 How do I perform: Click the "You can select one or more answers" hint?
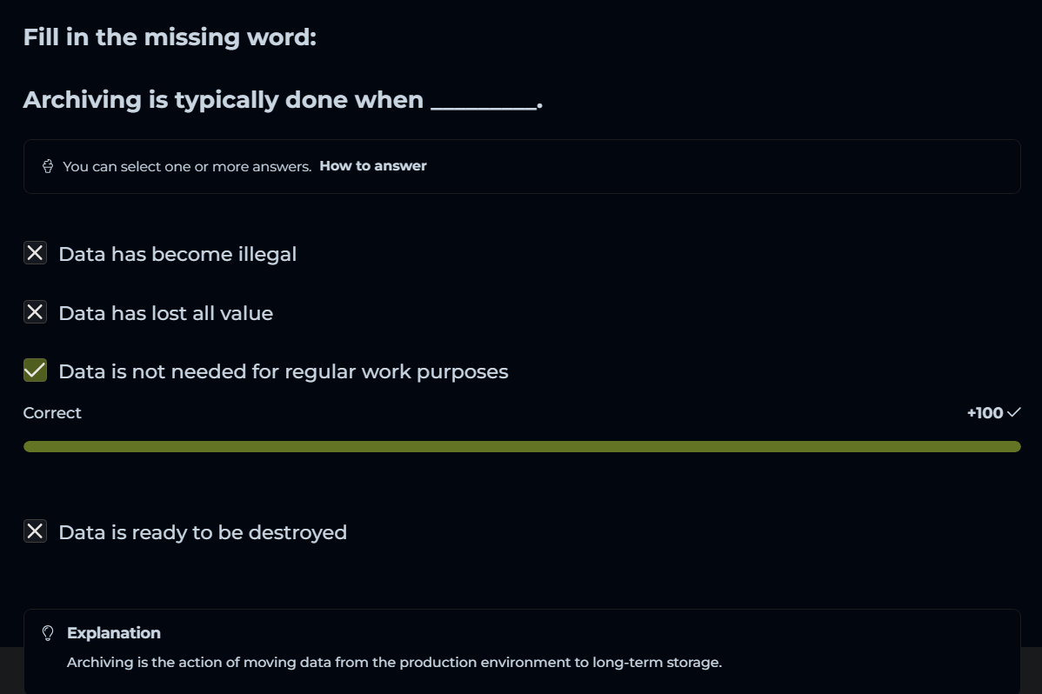[187, 166]
